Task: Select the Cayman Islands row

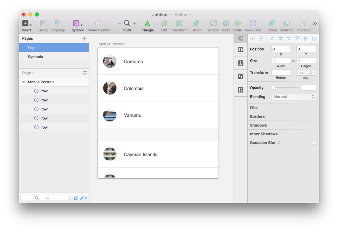Action: click(x=158, y=154)
